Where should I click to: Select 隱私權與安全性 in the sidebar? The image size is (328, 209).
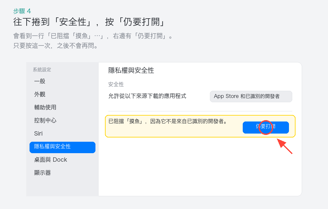62,147
